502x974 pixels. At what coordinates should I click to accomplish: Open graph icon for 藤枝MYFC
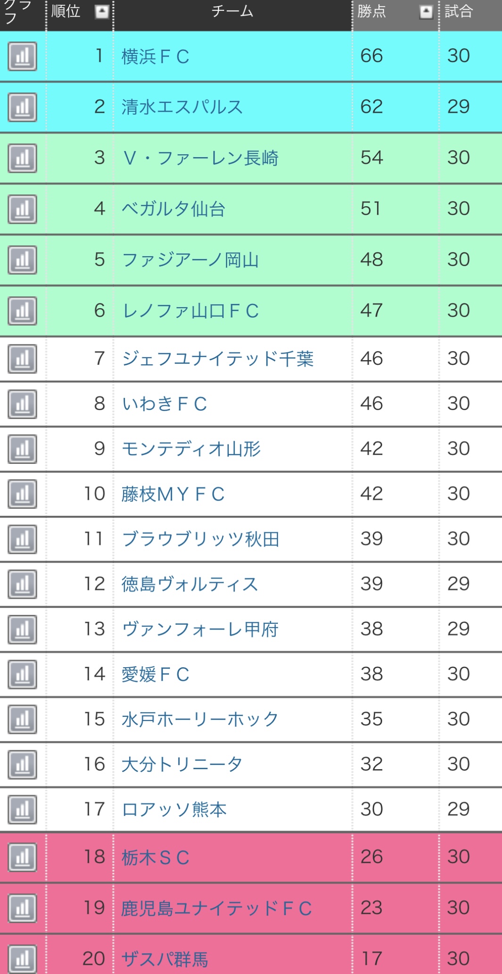pyautogui.click(x=22, y=494)
